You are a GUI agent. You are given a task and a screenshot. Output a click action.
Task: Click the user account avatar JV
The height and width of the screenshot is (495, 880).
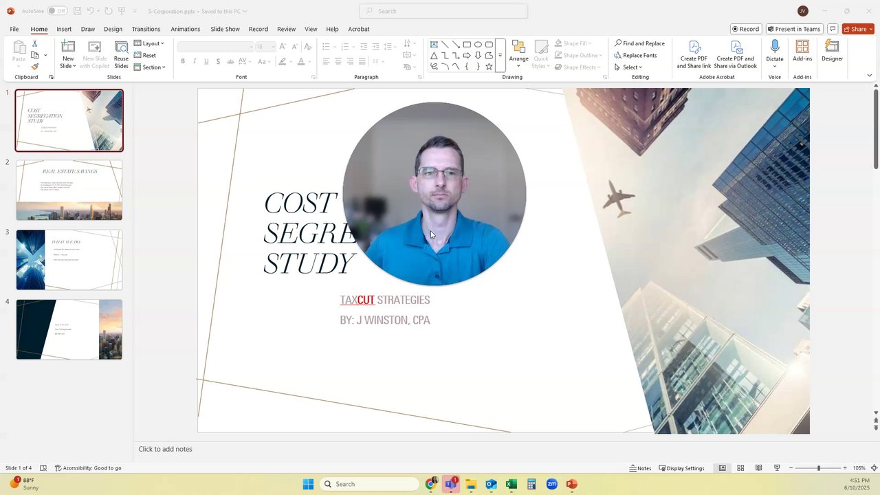(x=802, y=11)
